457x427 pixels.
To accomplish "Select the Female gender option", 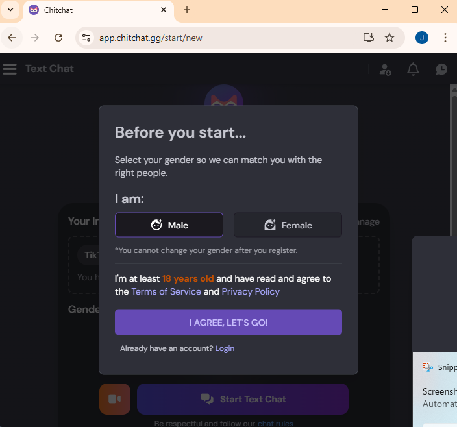I will coord(288,225).
